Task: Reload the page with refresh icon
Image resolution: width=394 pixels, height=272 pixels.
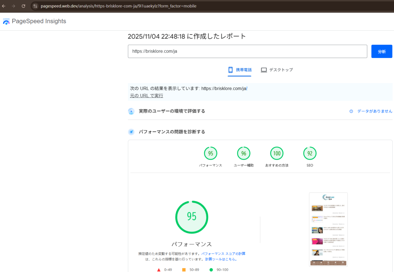Action: pos(24,6)
